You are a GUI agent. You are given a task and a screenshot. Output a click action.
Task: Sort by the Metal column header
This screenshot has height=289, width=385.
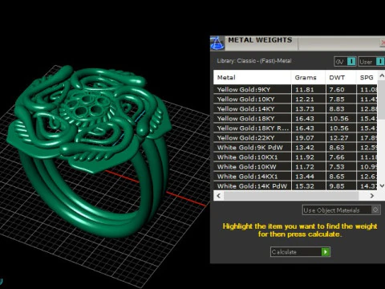tap(252, 77)
